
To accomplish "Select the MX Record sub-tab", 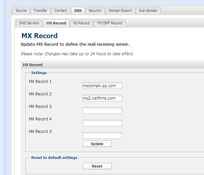I will 56,23.
